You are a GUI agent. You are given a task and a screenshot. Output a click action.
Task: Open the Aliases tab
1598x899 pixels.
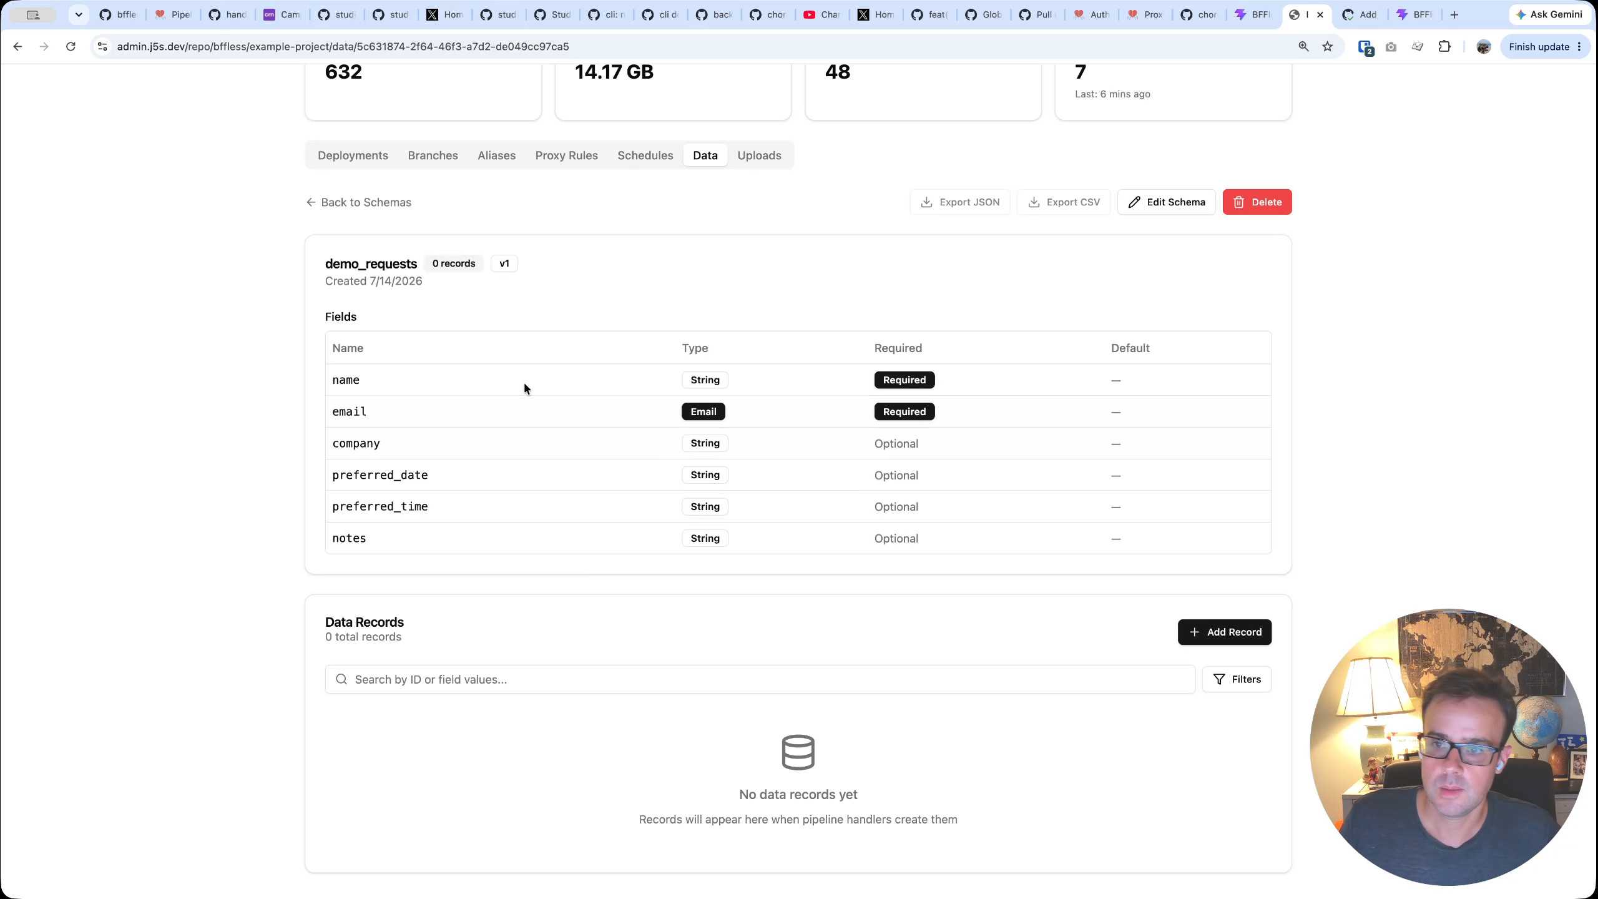tap(496, 155)
